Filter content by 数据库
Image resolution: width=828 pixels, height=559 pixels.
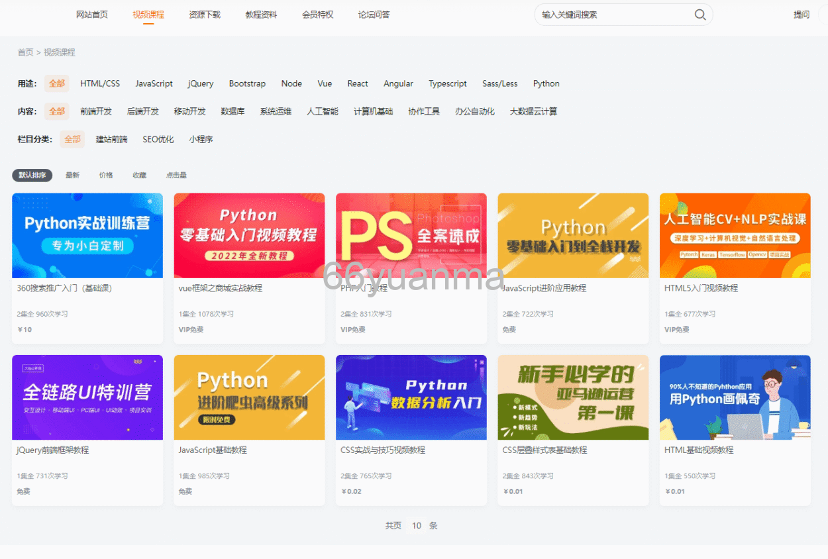(x=233, y=111)
